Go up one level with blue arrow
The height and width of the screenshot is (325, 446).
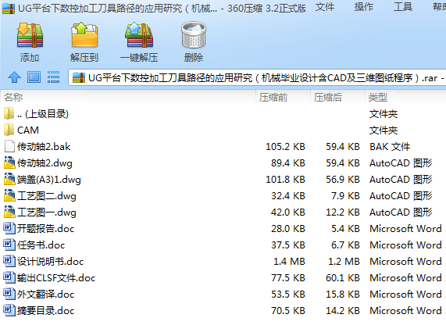pos(14,77)
